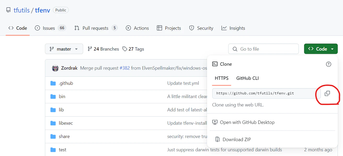This screenshot has height=156, width=343.
Task: Open the Zordrak author link
Action: 69,68
